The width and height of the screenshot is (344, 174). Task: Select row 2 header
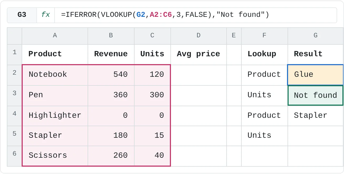tap(15, 75)
